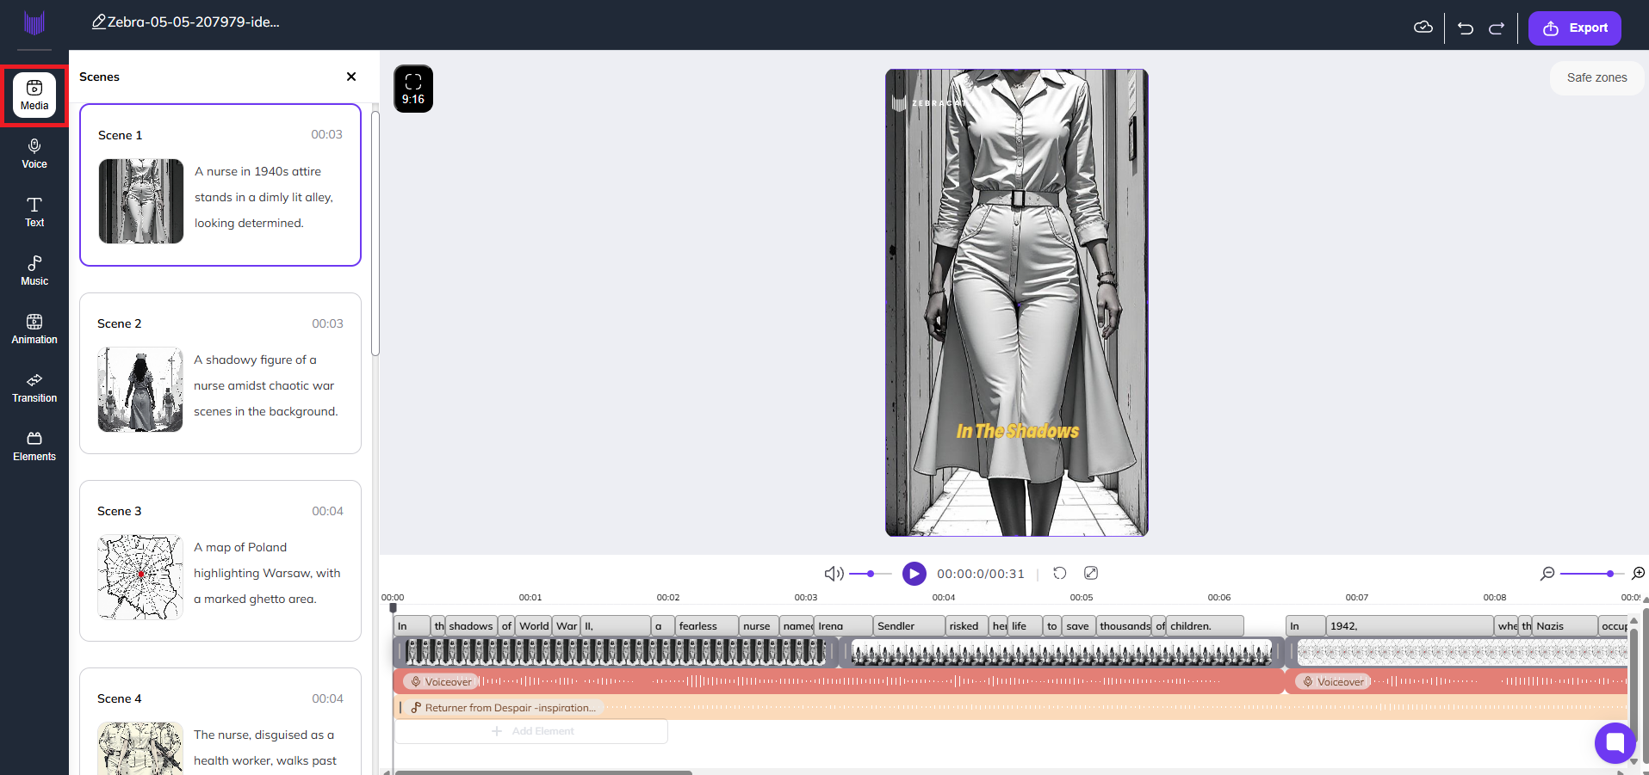Click the 'In The Shadows' title overlay
Image resolution: width=1649 pixels, height=775 pixels.
(1017, 431)
